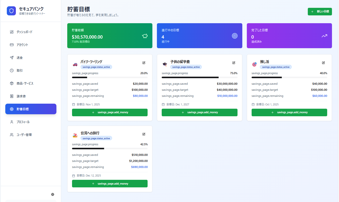Click the globe language icon in sidebar

53,194
